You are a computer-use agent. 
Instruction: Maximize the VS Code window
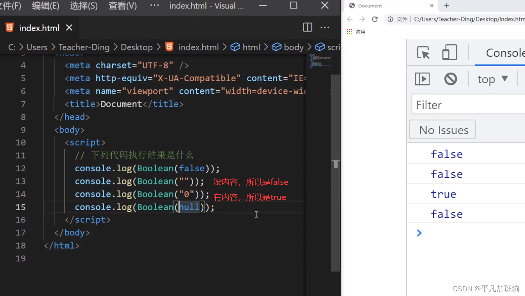tap(294, 5)
